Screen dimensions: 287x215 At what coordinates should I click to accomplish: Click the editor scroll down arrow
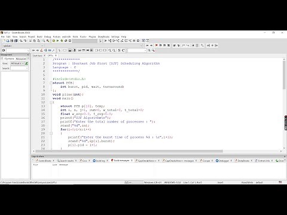click(284, 148)
